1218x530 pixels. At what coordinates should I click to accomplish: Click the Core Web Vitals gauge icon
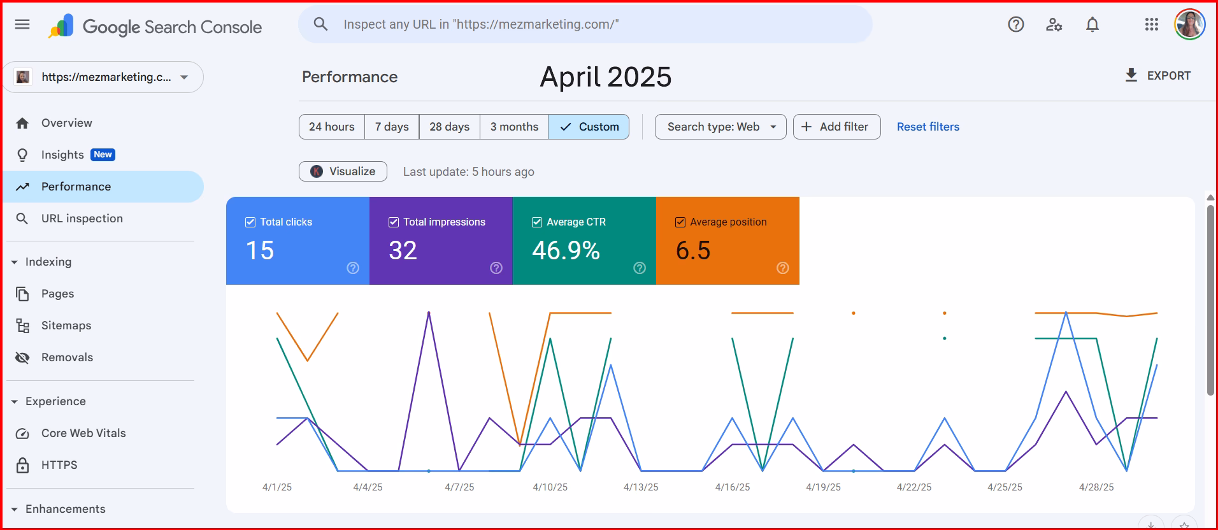click(x=22, y=433)
